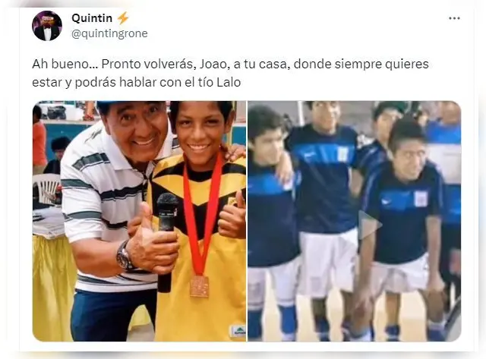This screenshot has width=486, height=359.
Task: Click the black microphone in the left photo
Action: [166, 241]
